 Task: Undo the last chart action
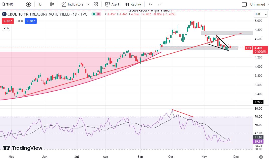point(150,4)
